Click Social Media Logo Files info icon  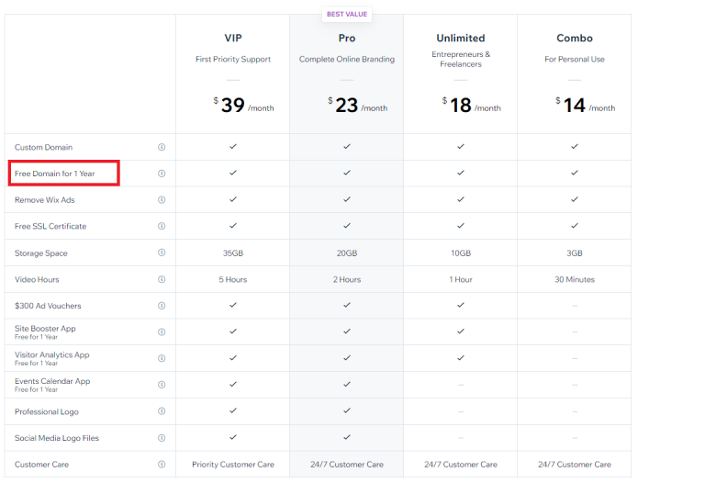[x=162, y=438]
